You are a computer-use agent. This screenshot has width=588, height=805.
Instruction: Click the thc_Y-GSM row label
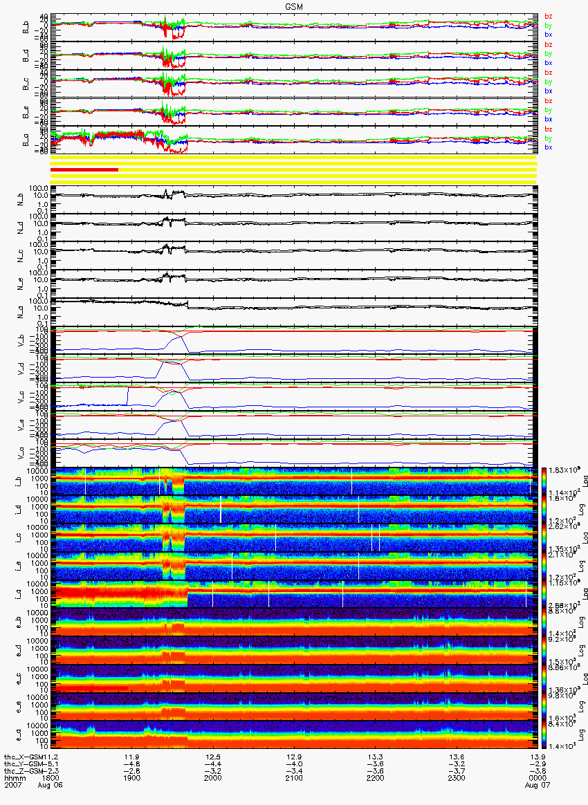(x=25, y=764)
